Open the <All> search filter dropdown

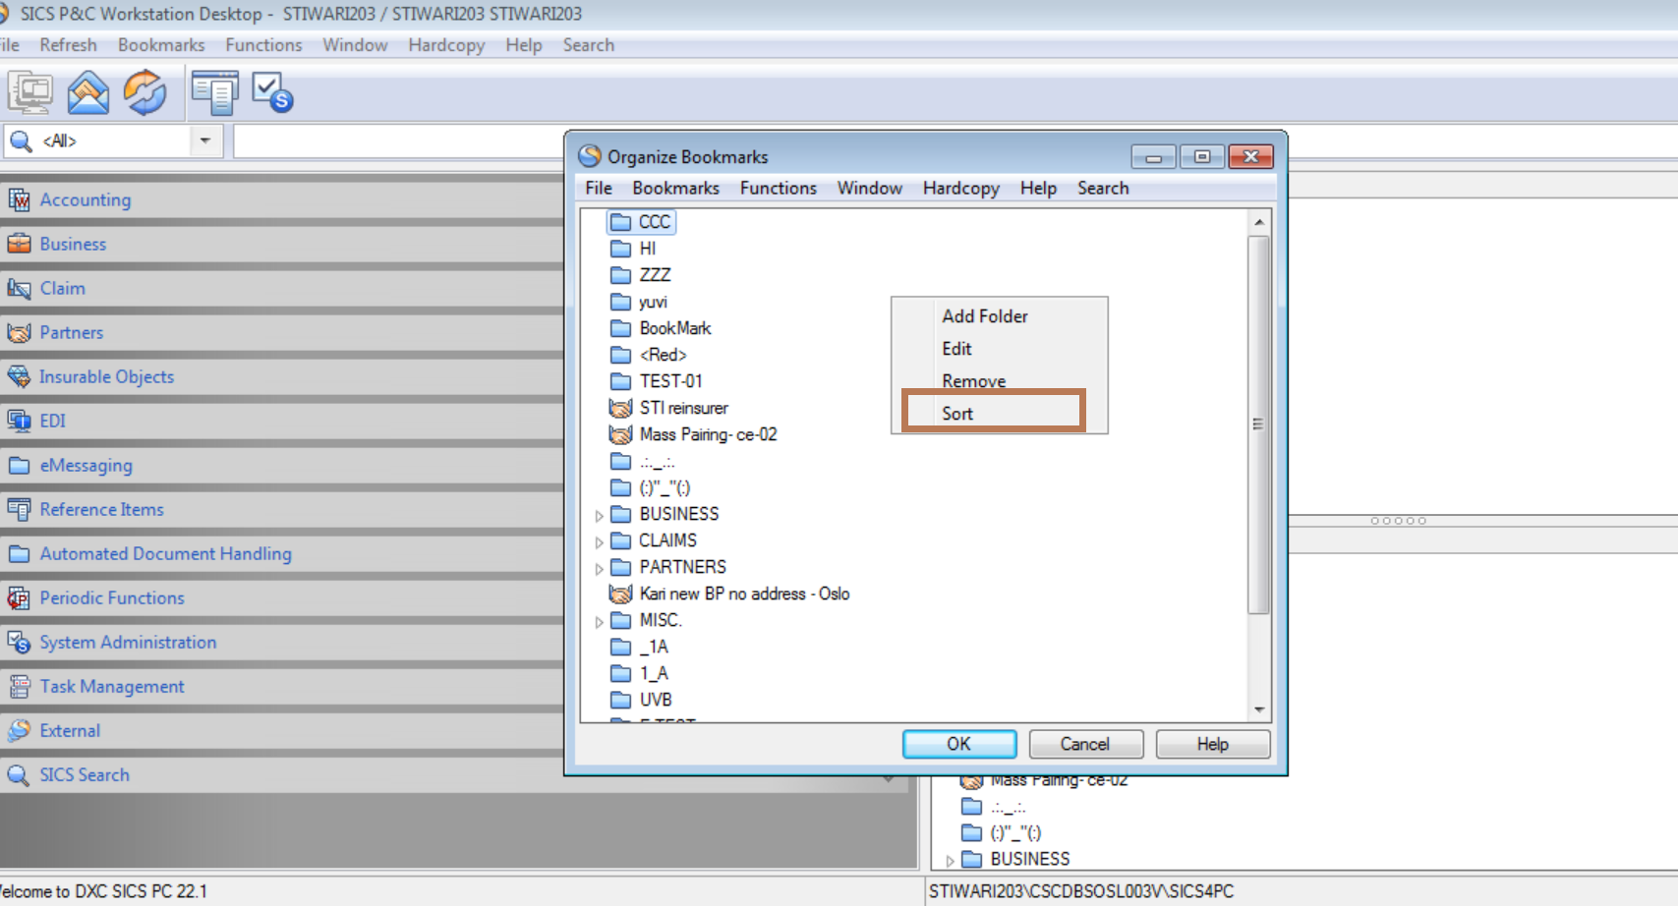pyautogui.click(x=204, y=141)
